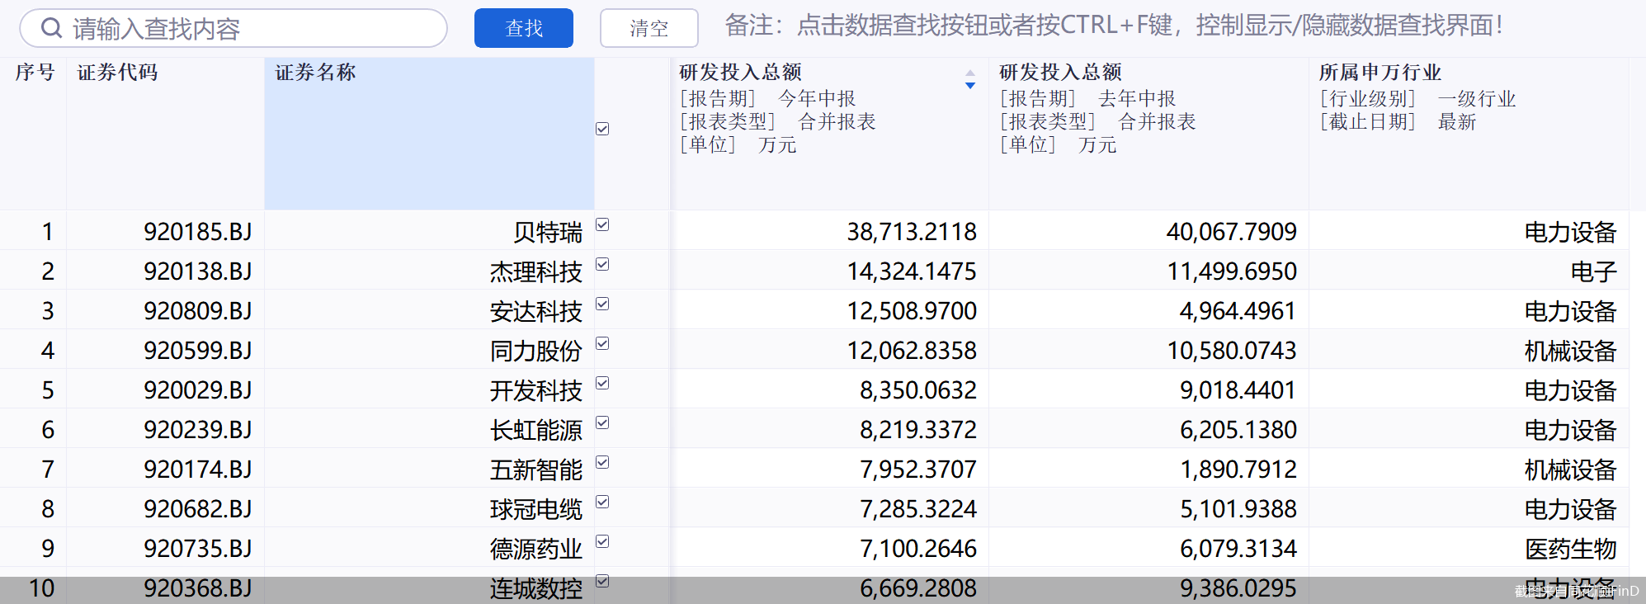Click security code 920029.BJ

pos(198,390)
